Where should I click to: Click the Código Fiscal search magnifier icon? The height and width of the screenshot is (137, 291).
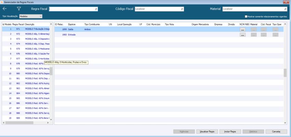(x=182, y=9)
